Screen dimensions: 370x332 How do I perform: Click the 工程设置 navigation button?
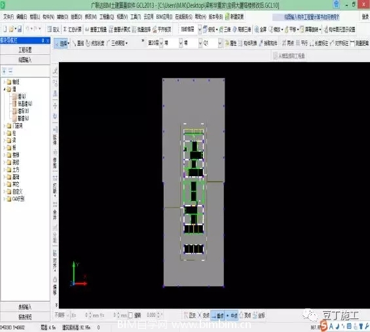25,50
